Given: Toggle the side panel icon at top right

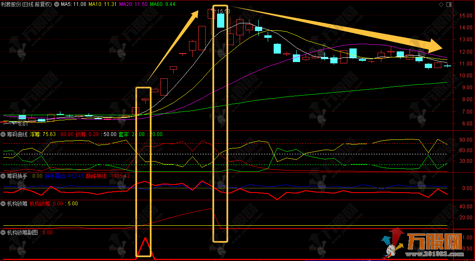Looking at the screenshot, I should [x=449, y=4].
